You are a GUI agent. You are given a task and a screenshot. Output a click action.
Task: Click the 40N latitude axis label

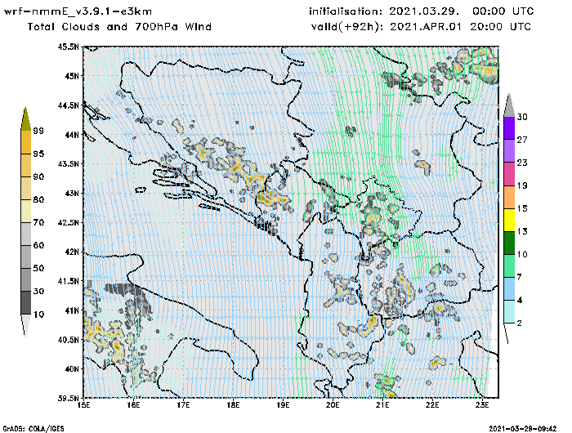(x=72, y=368)
